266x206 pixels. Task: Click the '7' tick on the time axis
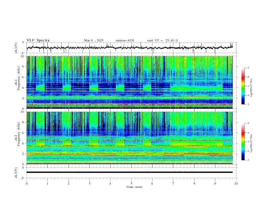pos(173,183)
